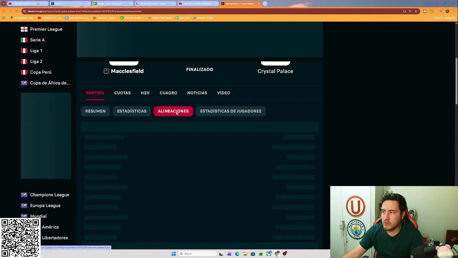Switch to the Kick Dashboard browser tab
Screen dimensions: 458x258
click(113, 4)
